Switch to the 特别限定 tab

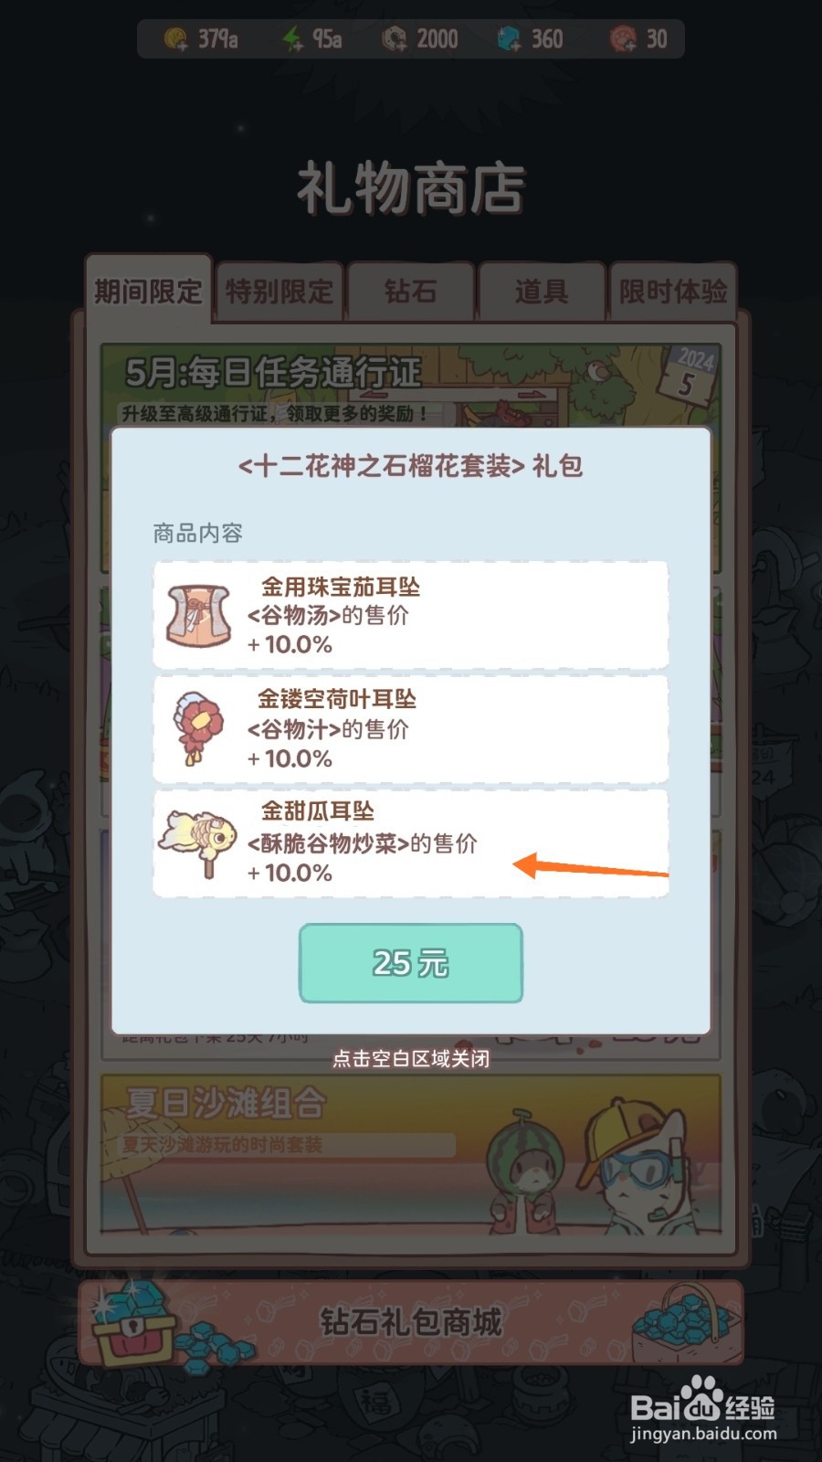pyautogui.click(x=279, y=292)
